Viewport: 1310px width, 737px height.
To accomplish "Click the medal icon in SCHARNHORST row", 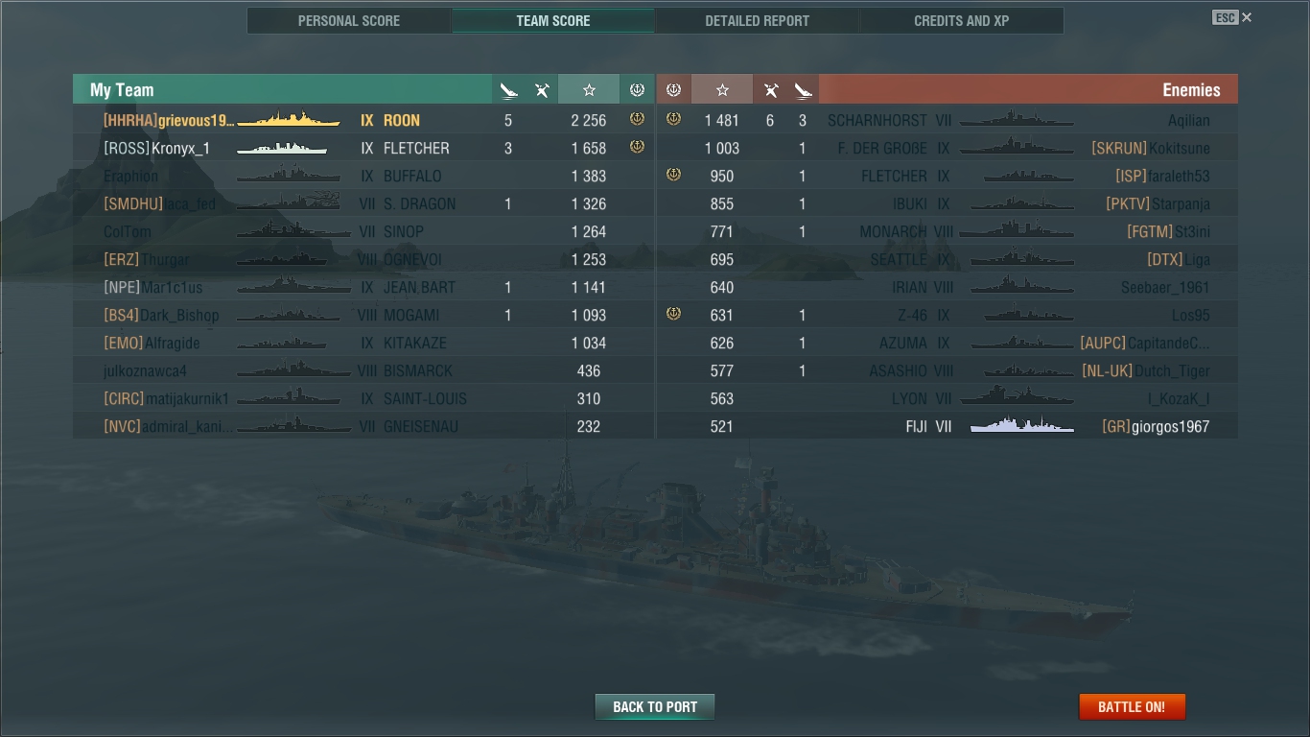I will pos(673,119).
